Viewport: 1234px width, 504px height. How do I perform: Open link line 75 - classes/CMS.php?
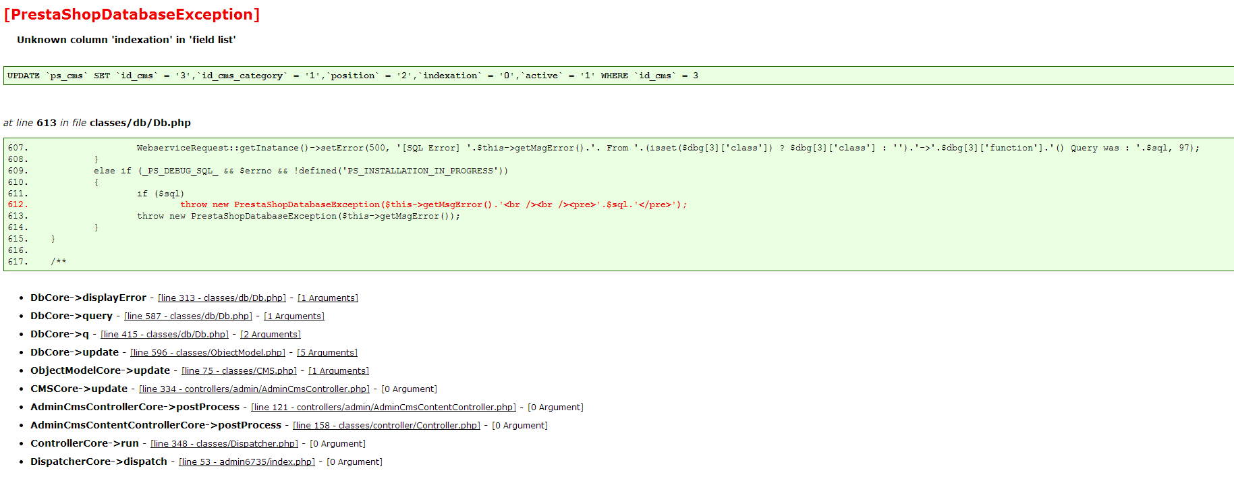click(239, 371)
